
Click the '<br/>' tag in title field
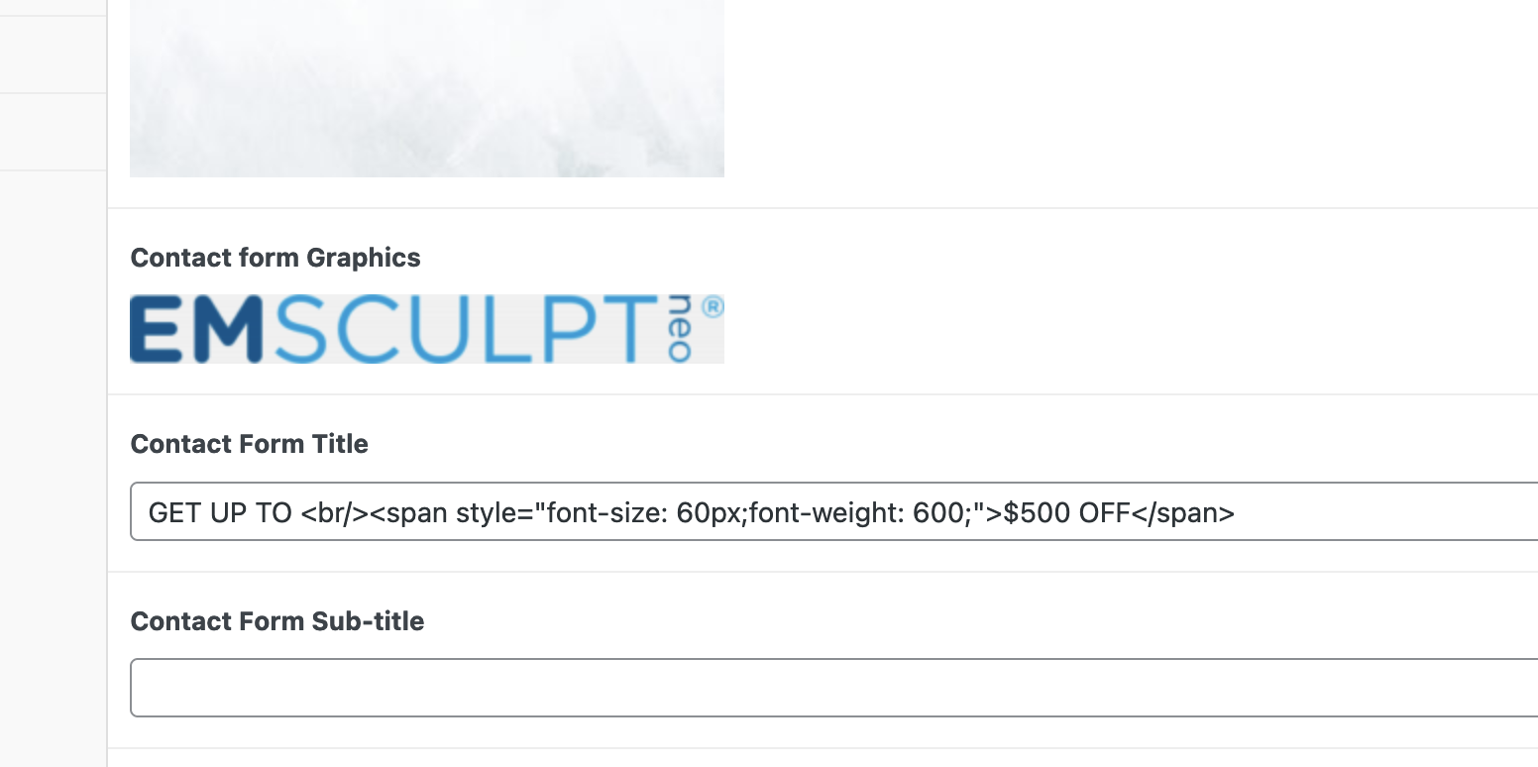[335, 512]
